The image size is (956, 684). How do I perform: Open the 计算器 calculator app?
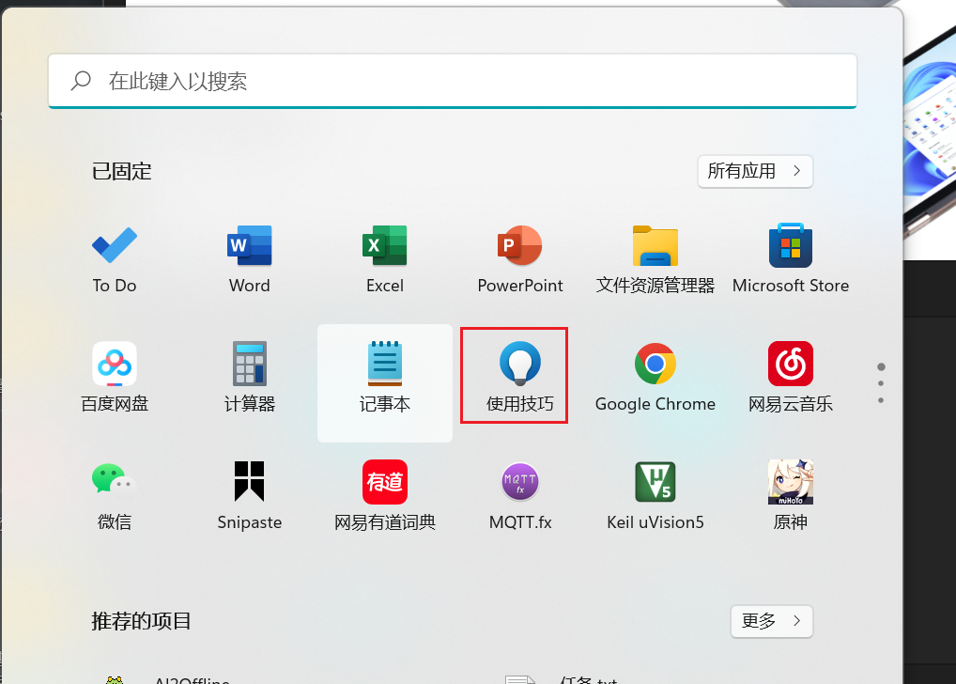coord(250,378)
